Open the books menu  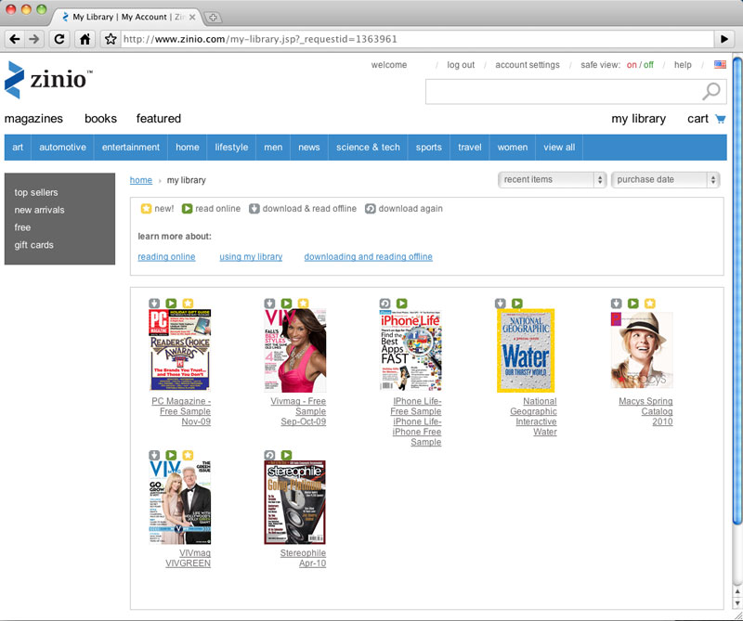click(100, 119)
